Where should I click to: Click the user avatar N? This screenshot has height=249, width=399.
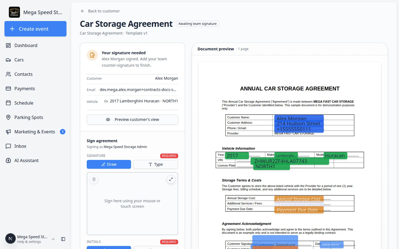(x=11, y=238)
